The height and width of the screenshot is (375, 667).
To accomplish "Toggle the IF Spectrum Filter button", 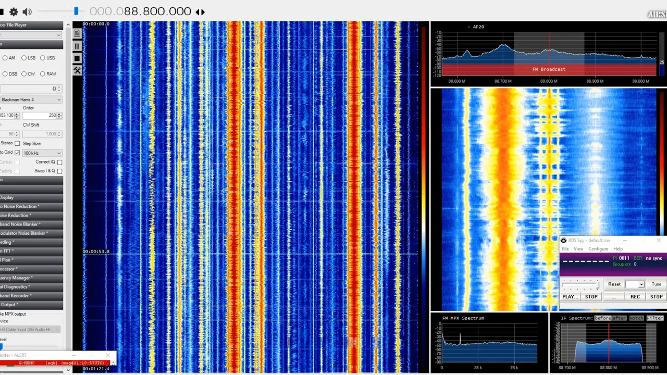I will point(655,318).
